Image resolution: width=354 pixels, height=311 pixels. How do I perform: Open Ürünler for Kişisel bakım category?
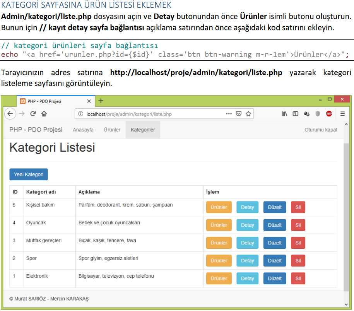[x=219, y=207]
